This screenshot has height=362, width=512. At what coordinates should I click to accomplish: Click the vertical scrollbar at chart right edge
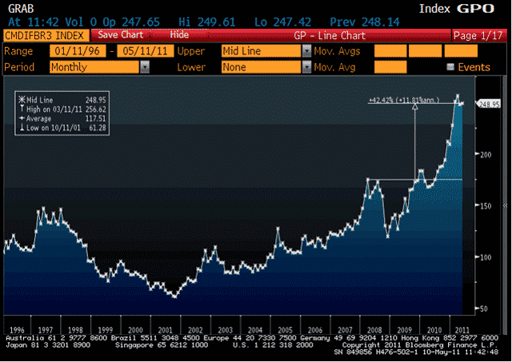point(506,200)
